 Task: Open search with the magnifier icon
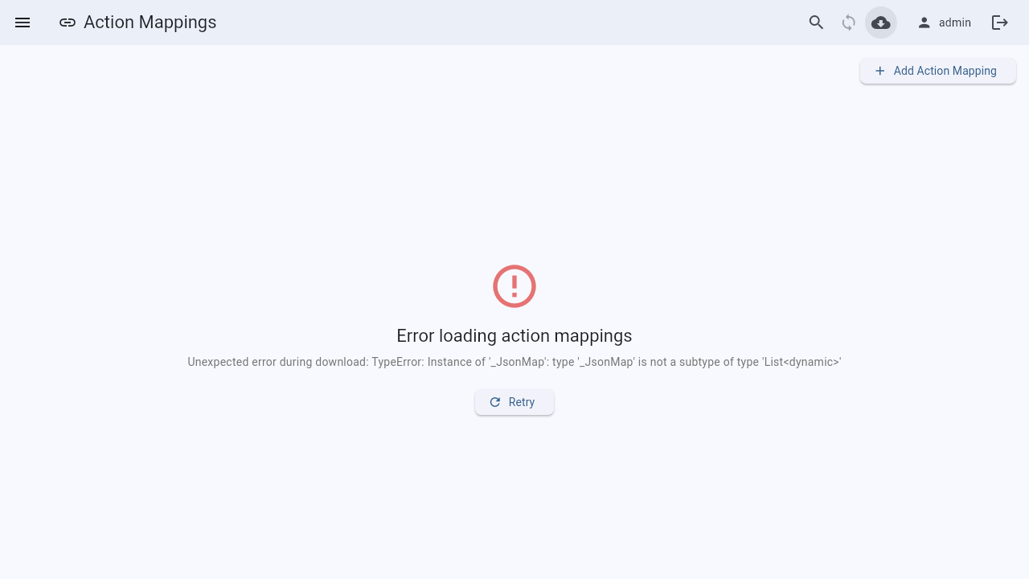point(817,23)
